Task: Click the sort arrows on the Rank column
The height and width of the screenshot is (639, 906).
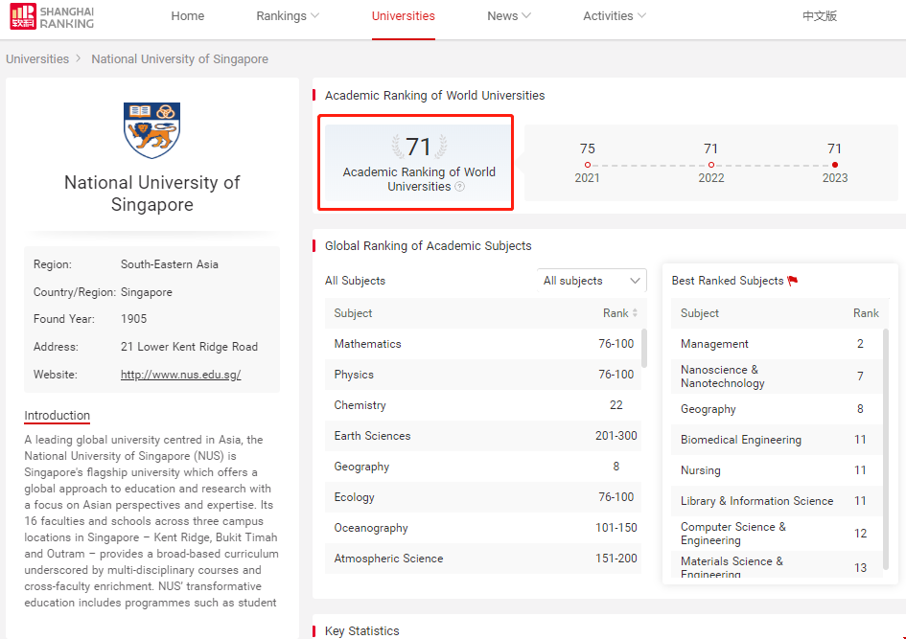Action: click(x=636, y=313)
